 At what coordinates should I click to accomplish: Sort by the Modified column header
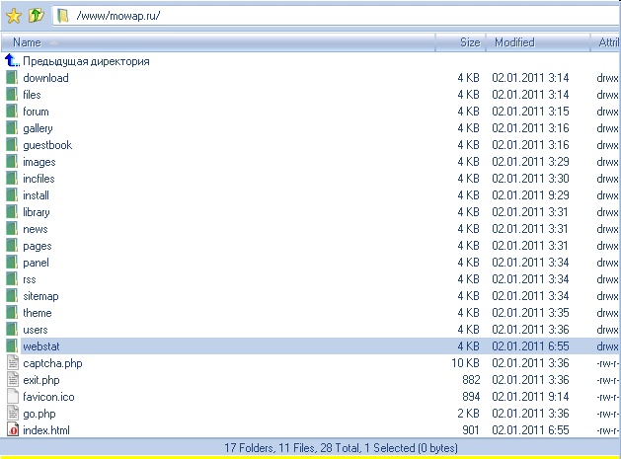pos(537,42)
